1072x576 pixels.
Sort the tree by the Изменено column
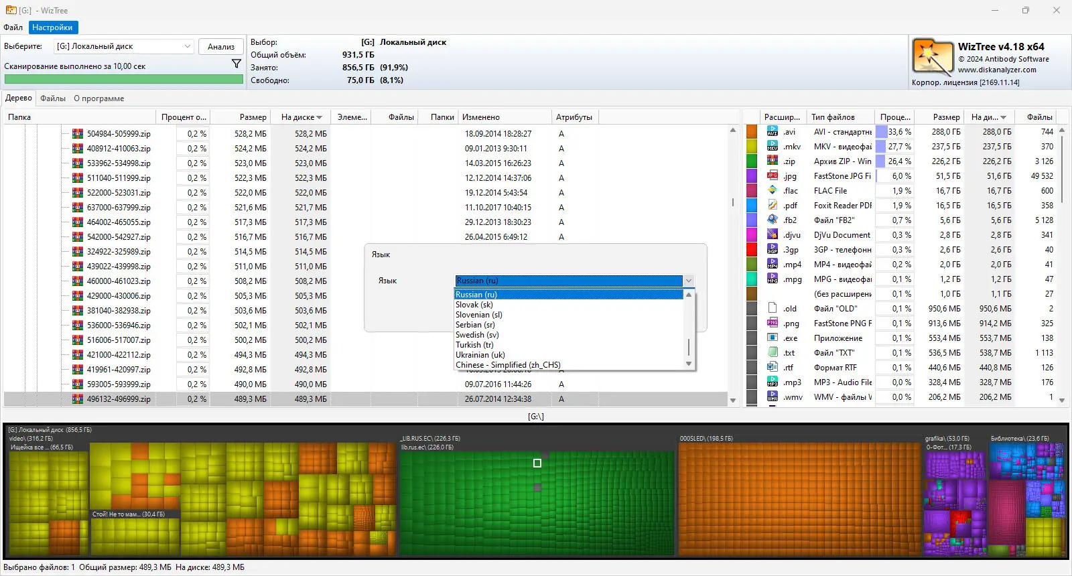pyautogui.click(x=505, y=117)
